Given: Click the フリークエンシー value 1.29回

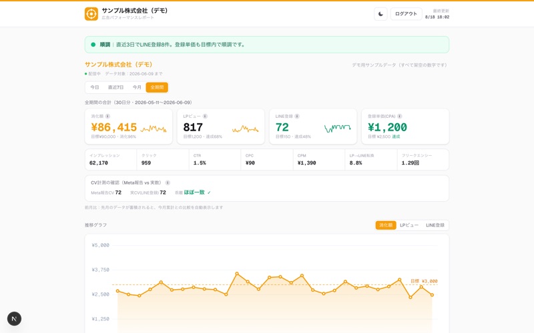Looking at the screenshot, I should tap(410, 163).
